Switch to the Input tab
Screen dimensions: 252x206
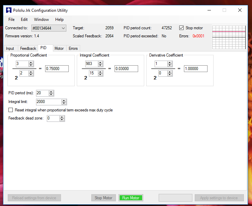10,48
